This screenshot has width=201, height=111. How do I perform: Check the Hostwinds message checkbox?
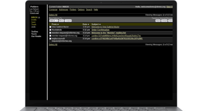tap(50, 30)
